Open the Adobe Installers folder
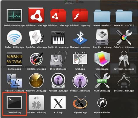 pos(102,16)
